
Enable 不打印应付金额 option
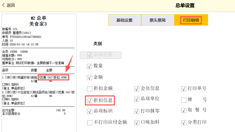[x=89, y=122]
